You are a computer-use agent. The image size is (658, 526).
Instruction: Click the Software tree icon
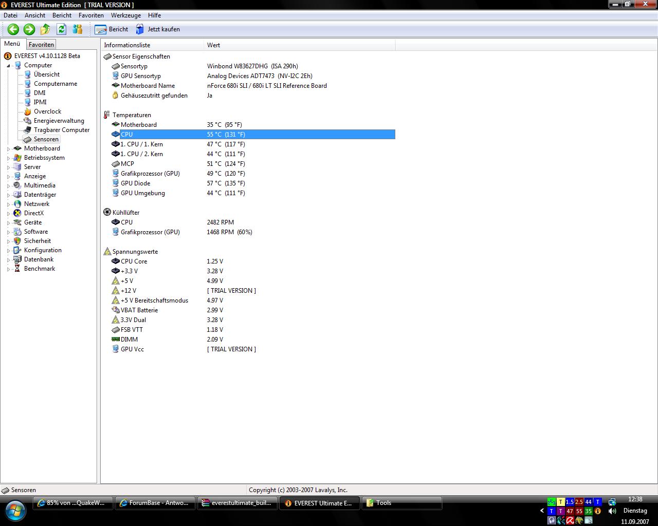[x=17, y=232]
